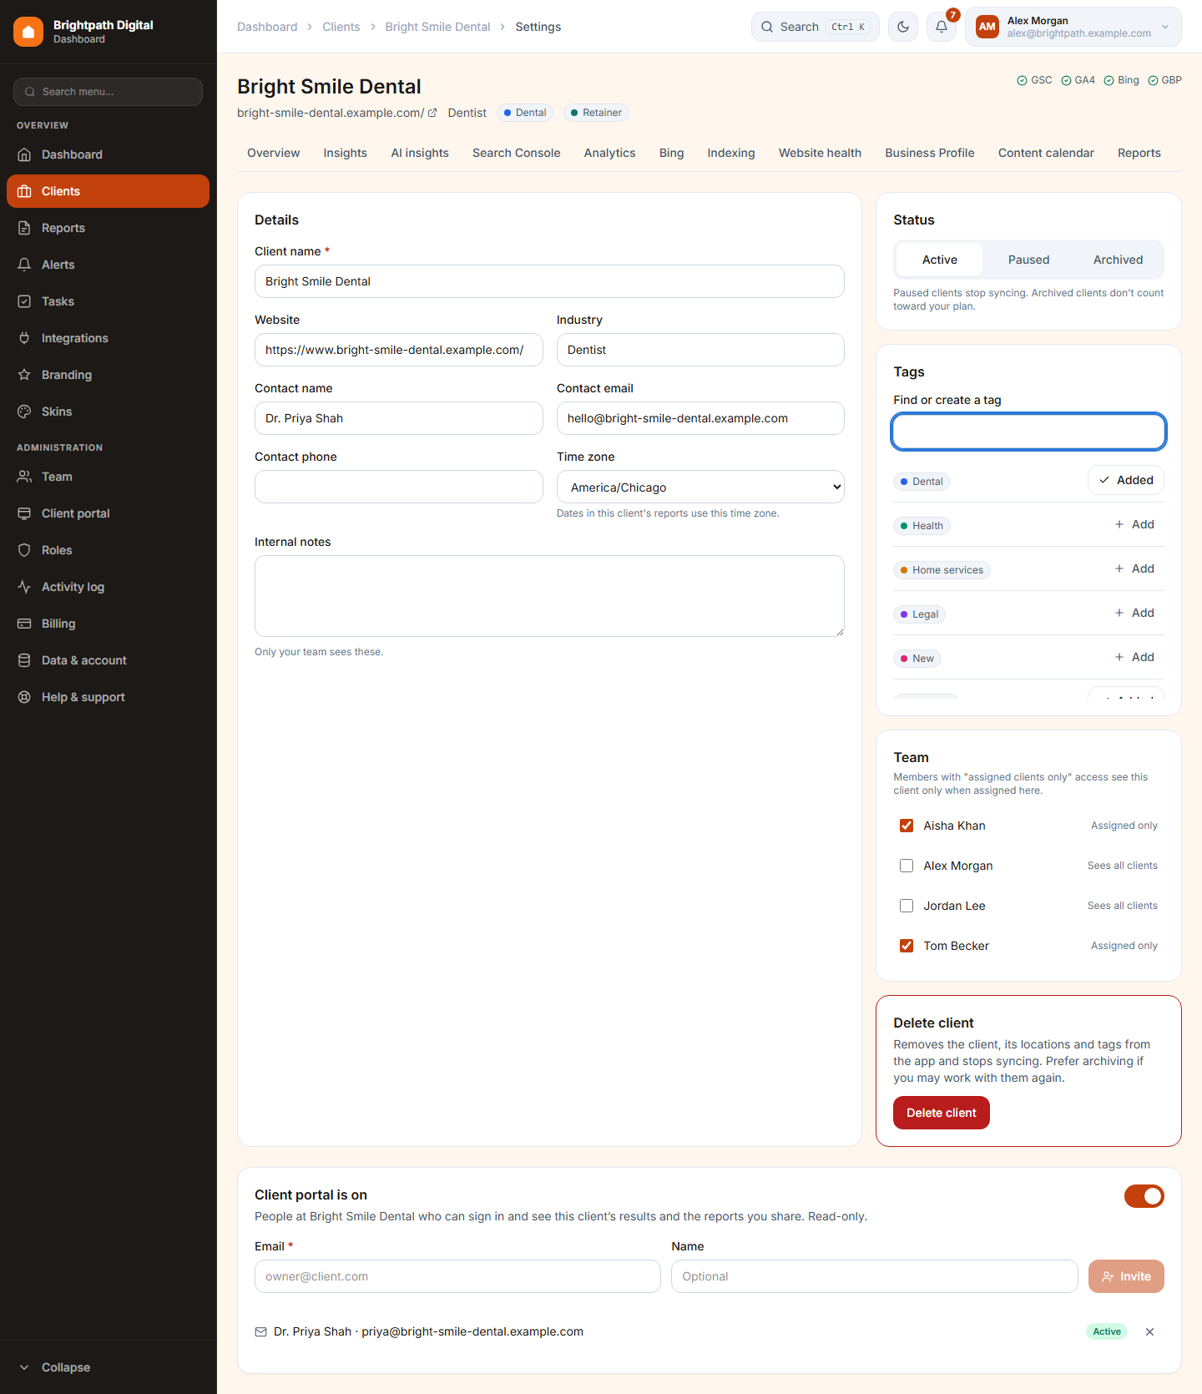Click the Tasks checkbox icon in sidebar
The height and width of the screenshot is (1394, 1202).
[24, 301]
